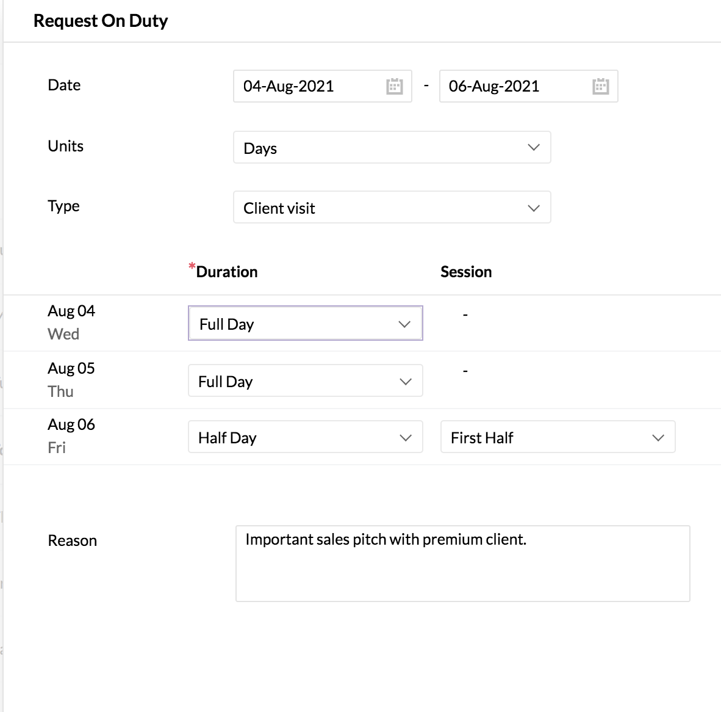This screenshot has width=721, height=712.
Task: Click the chevron arrow on Units dropdown
Action: pos(534,147)
